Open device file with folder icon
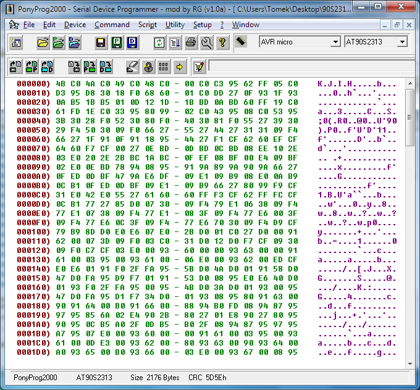The image size is (420, 390). point(43,43)
